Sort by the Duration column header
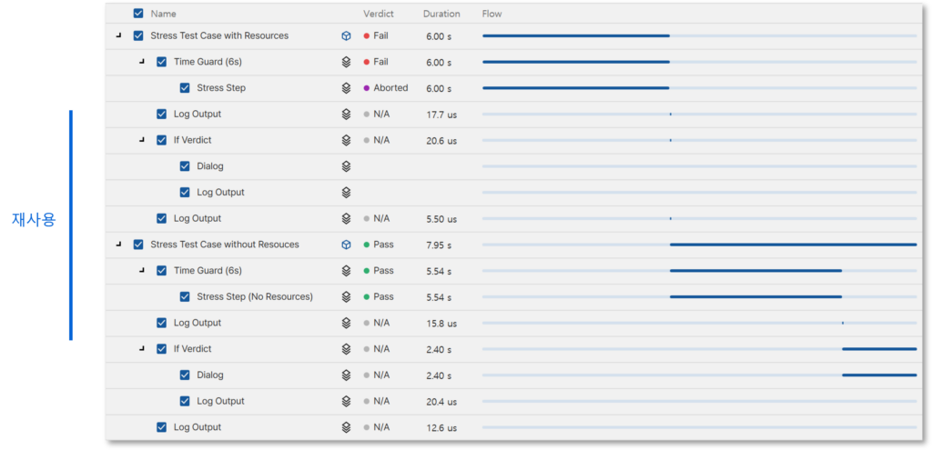 (x=441, y=14)
